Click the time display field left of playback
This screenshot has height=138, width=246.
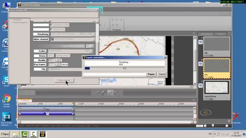pyautogui.click(x=27, y=93)
